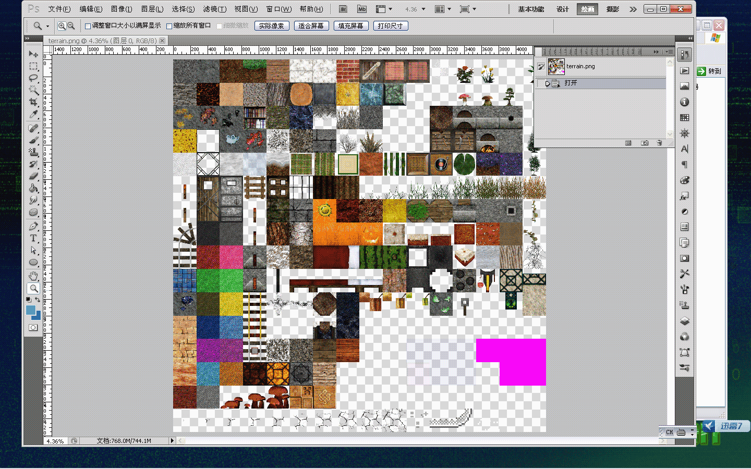This screenshot has width=751, height=469.
Task: Pick the Clone Stamp tool
Action: [x=33, y=152]
